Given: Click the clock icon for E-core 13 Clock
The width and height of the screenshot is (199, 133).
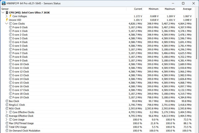Looking at the screenshot, I should coord(10,75).
